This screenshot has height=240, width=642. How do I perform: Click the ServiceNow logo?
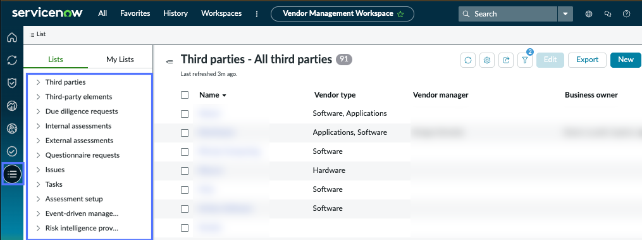click(x=47, y=13)
